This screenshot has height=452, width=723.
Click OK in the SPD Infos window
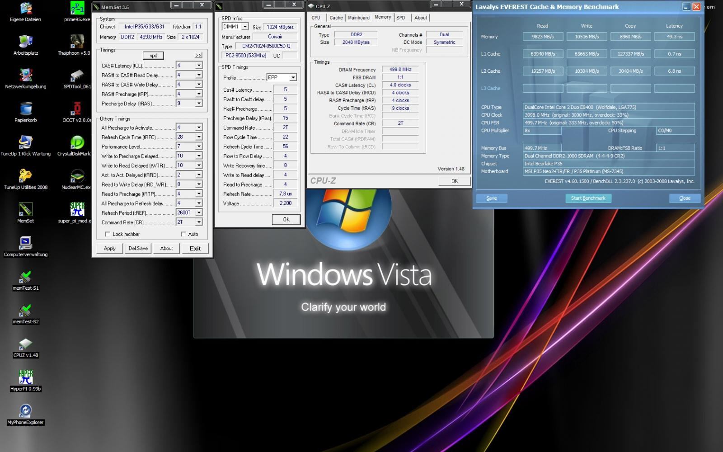tap(286, 219)
